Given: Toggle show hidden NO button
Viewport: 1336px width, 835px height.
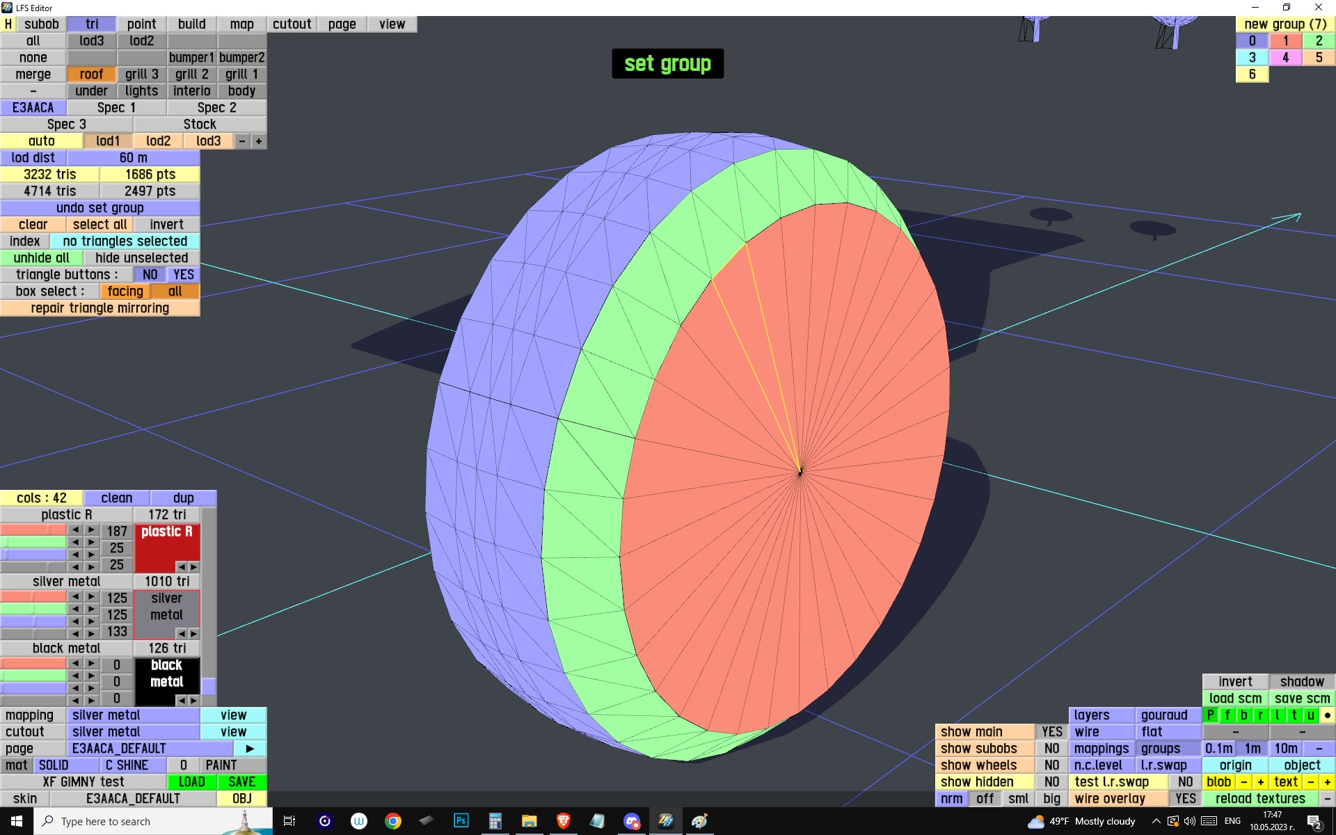Looking at the screenshot, I should (x=1051, y=782).
